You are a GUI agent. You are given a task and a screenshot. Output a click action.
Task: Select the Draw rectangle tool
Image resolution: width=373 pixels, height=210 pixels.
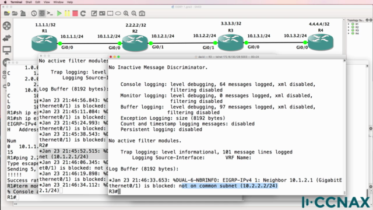[110, 13]
